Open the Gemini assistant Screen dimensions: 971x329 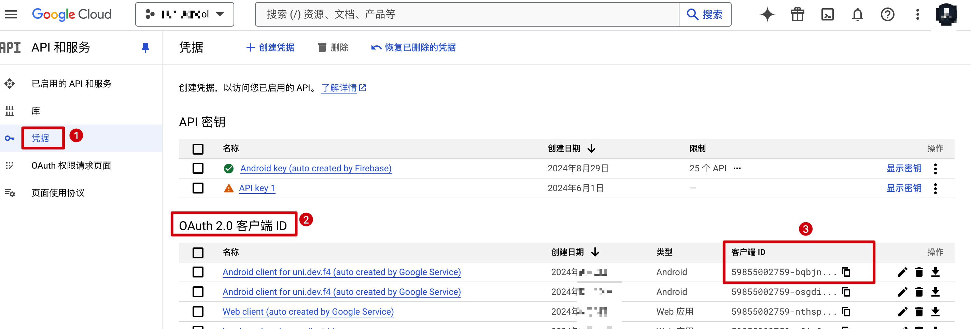coord(767,14)
